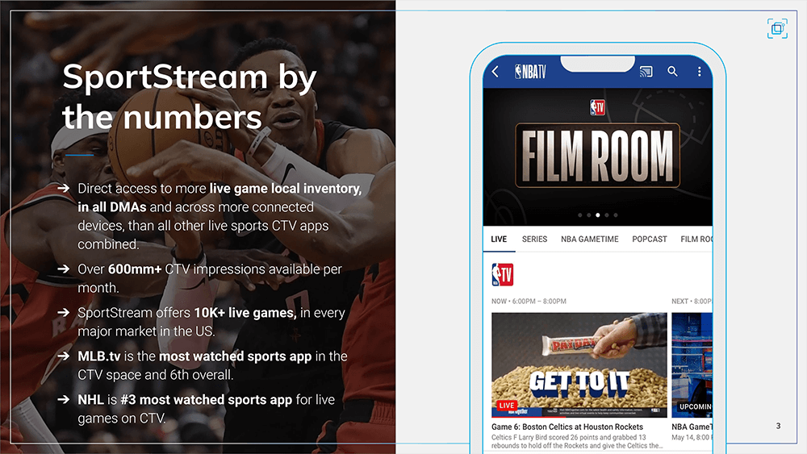This screenshot has width=807, height=454.
Task: Select the NBA TV channel logo below tabs
Action: click(502, 275)
